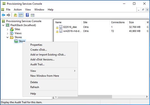This screenshot has height=105, width=150.
Task: Toggle the Show/Hide Console Tree icon
Action: coord(21,15)
